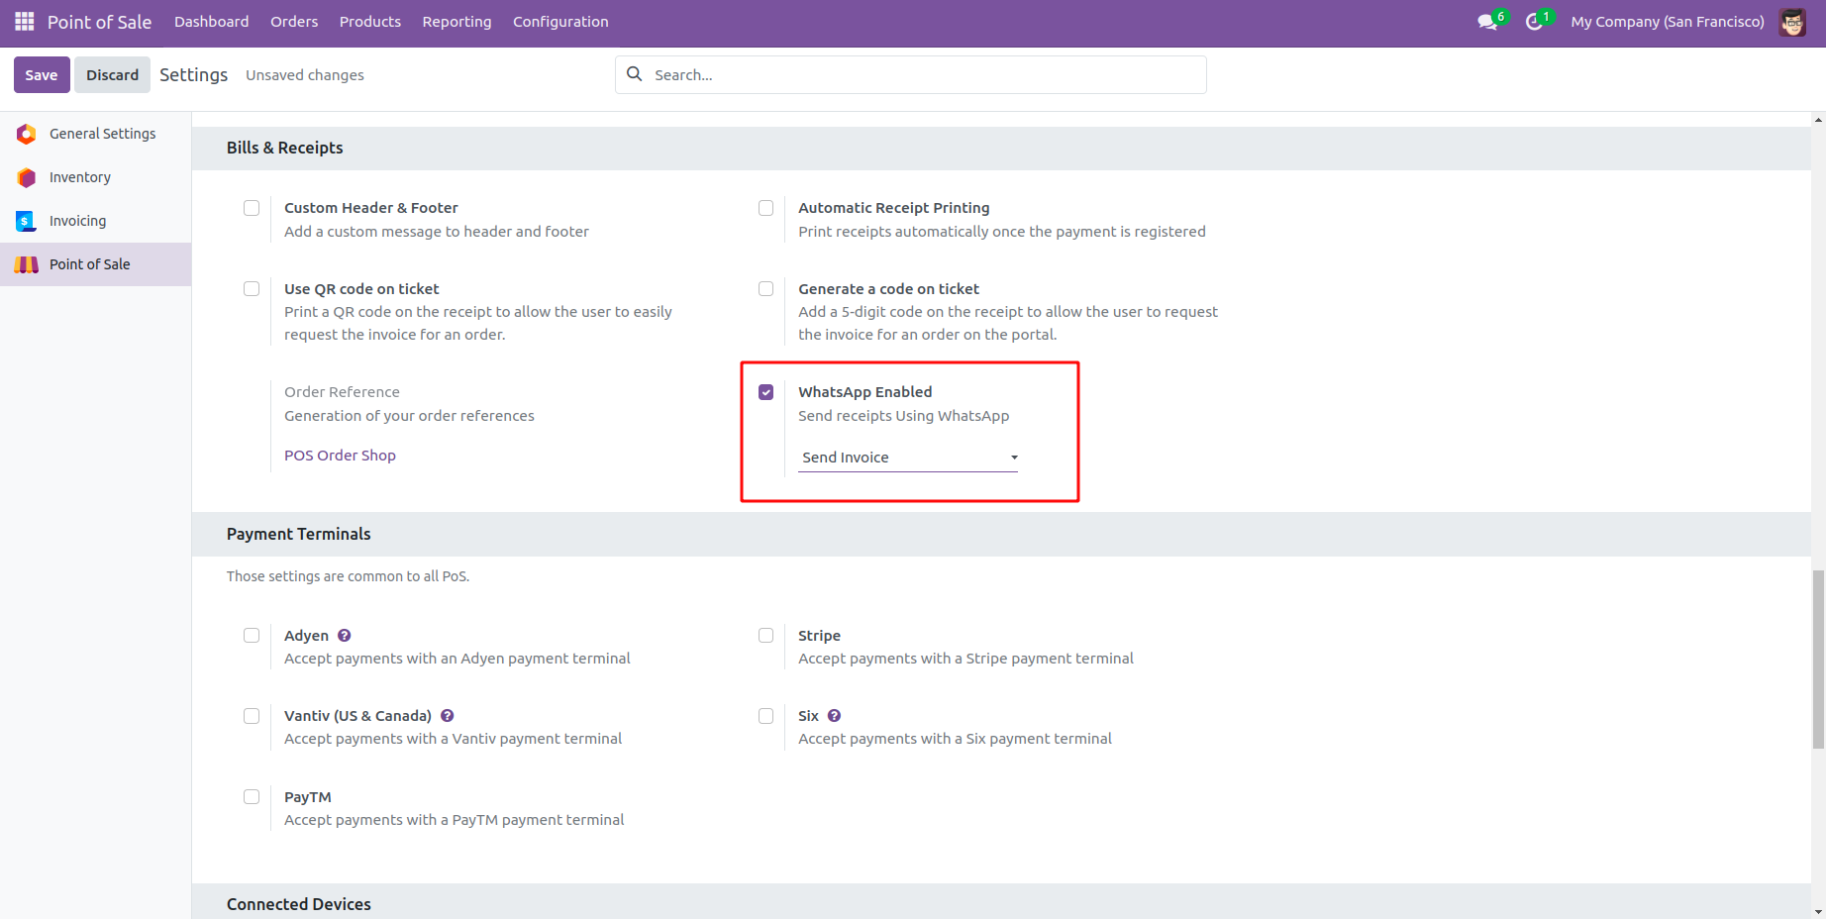
Task: Select General Settings in sidebar
Action: pyautogui.click(x=96, y=134)
